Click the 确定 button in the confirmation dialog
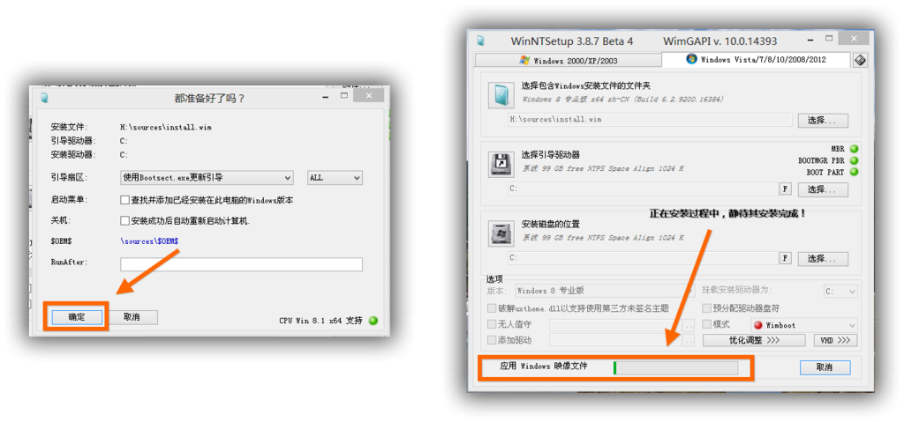 pos(77,317)
